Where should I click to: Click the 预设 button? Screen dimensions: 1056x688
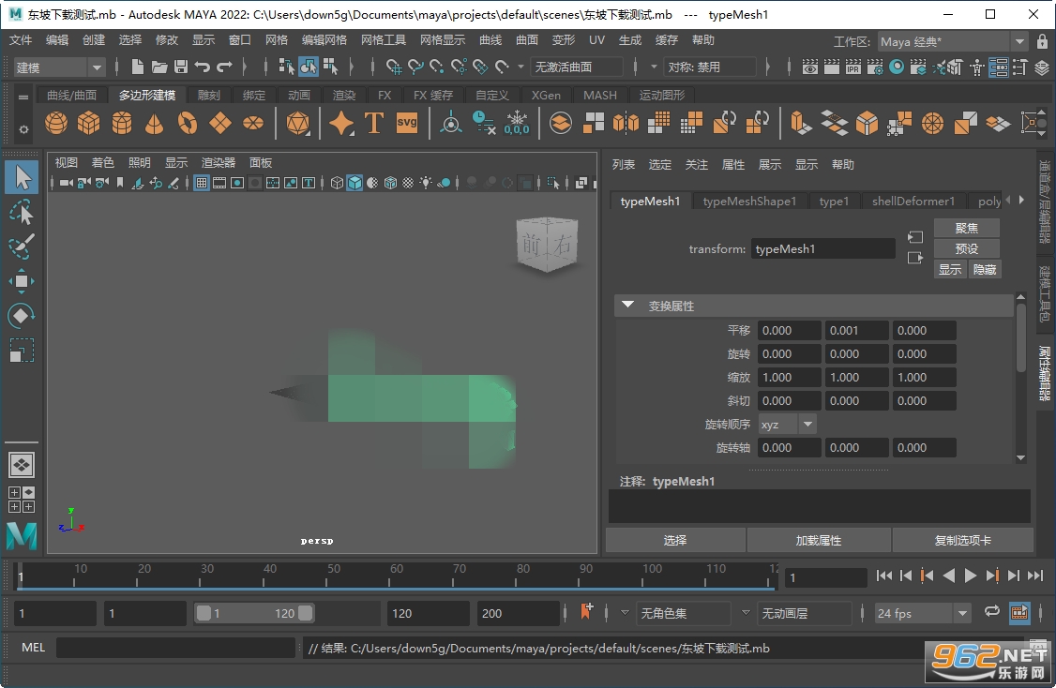966,248
